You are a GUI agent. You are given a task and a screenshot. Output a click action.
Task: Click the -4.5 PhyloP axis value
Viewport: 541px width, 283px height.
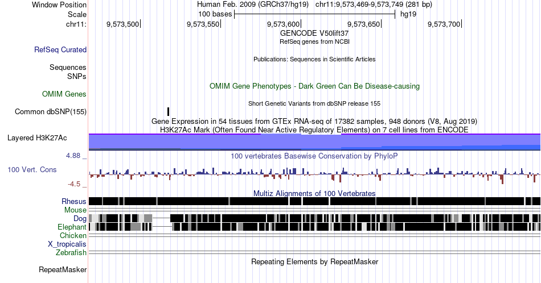pos(74,184)
